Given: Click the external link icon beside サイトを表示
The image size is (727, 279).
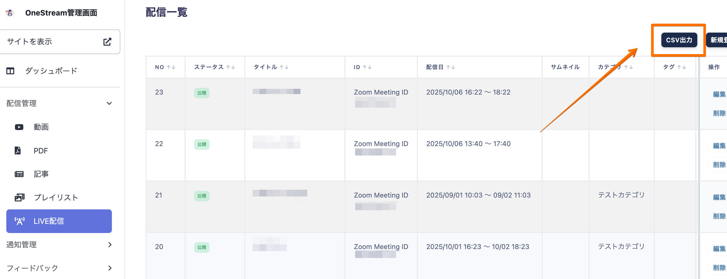Looking at the screenshot, I should [x=107, y=42].
